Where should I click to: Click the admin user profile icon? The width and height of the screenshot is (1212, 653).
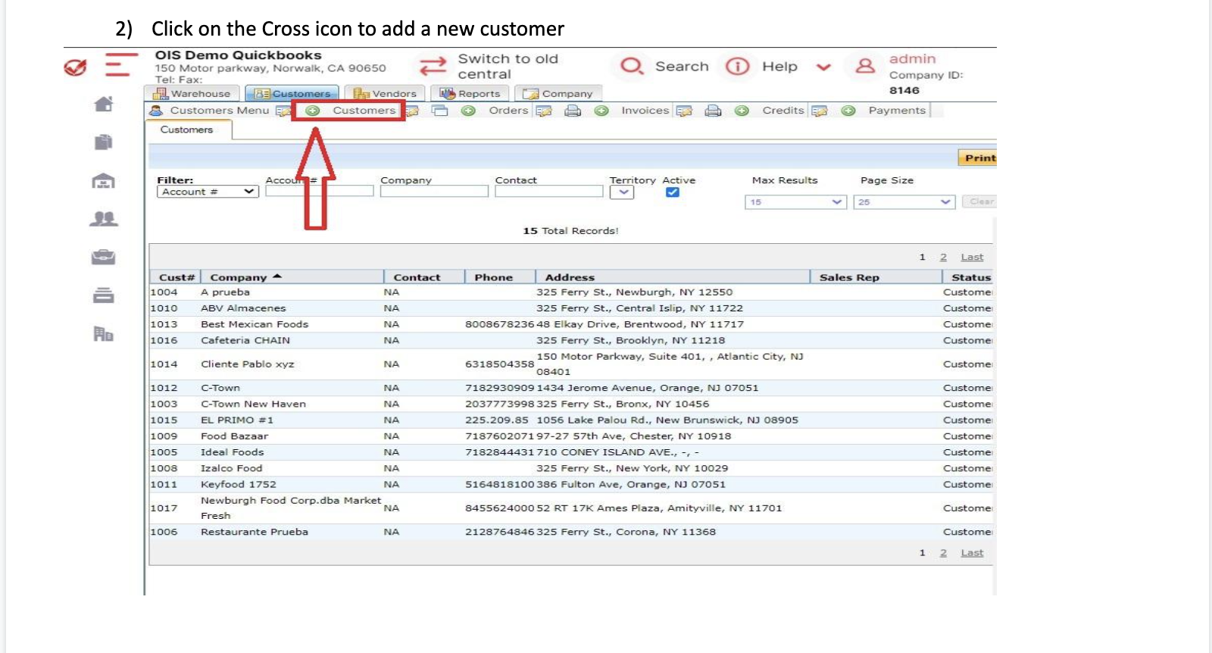pos(865,66)
